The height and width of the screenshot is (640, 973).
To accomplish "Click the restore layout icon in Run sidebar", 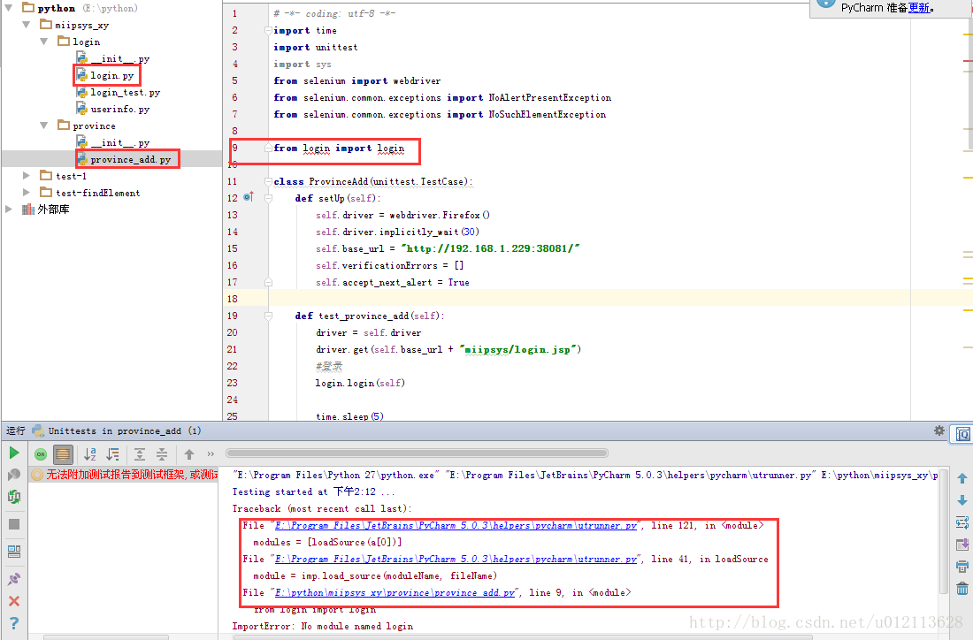I will pyautogui.click(x=13, y=552).
